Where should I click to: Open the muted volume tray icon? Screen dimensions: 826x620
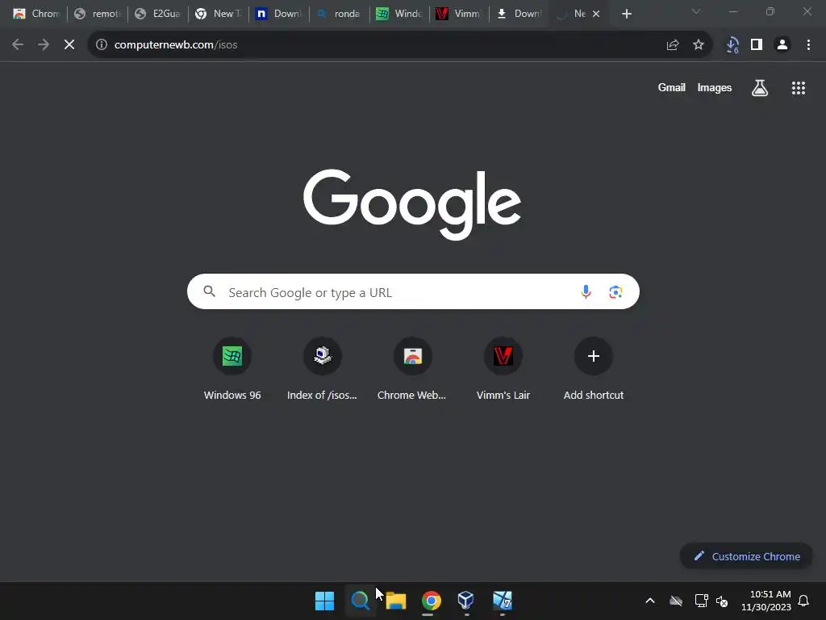tap(722, 601)
